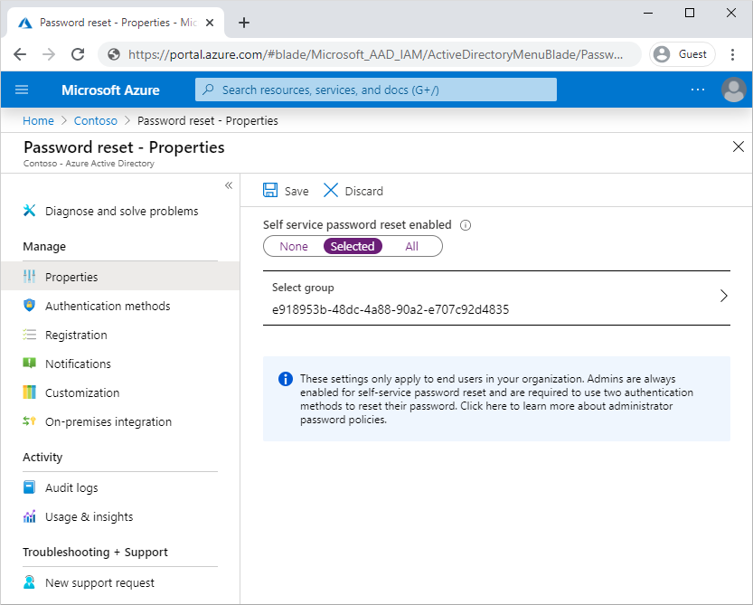Viewport: 753px width, 605px height.
Task: Focus the Azure search resources field
Action: coord(376,90)
